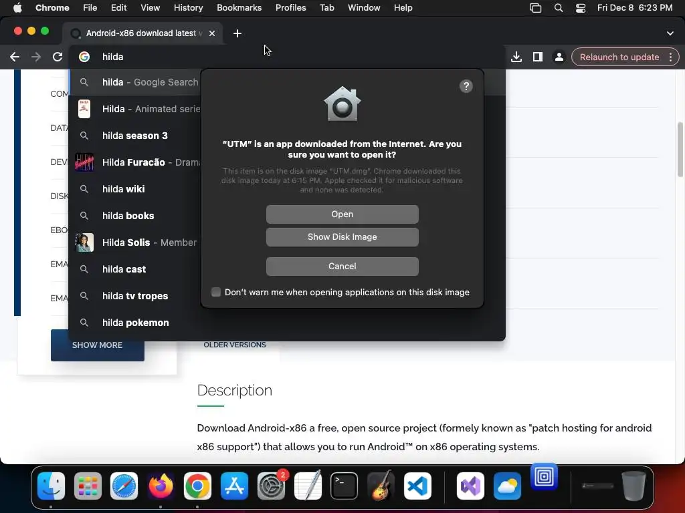685x513 pixels.
Task: Open Trash in the Dock
Action: pyautogui.click(x=633, y=486)
